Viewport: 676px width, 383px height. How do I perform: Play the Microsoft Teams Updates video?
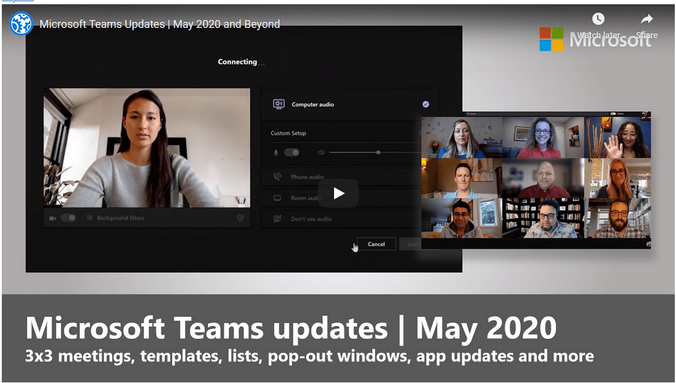click(338, 193)
